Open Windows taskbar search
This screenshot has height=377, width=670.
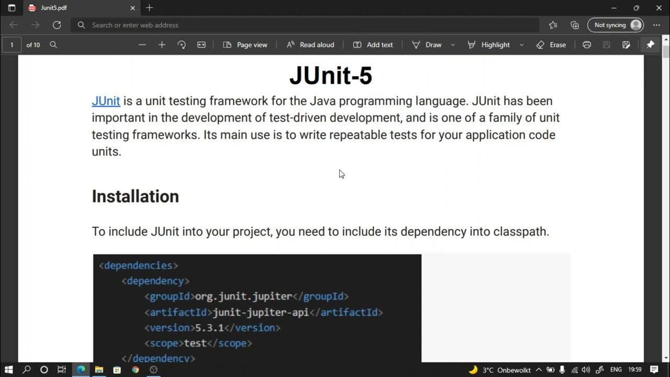pyautogui.click(x=27, y=370)
